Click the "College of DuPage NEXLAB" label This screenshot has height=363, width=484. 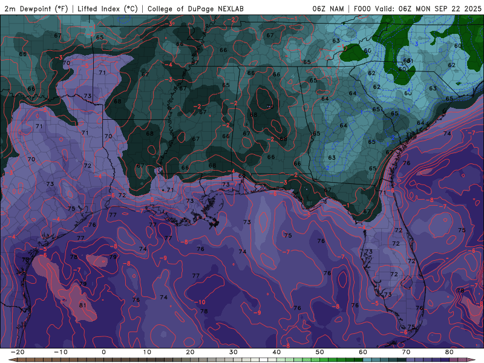[195, 8]
